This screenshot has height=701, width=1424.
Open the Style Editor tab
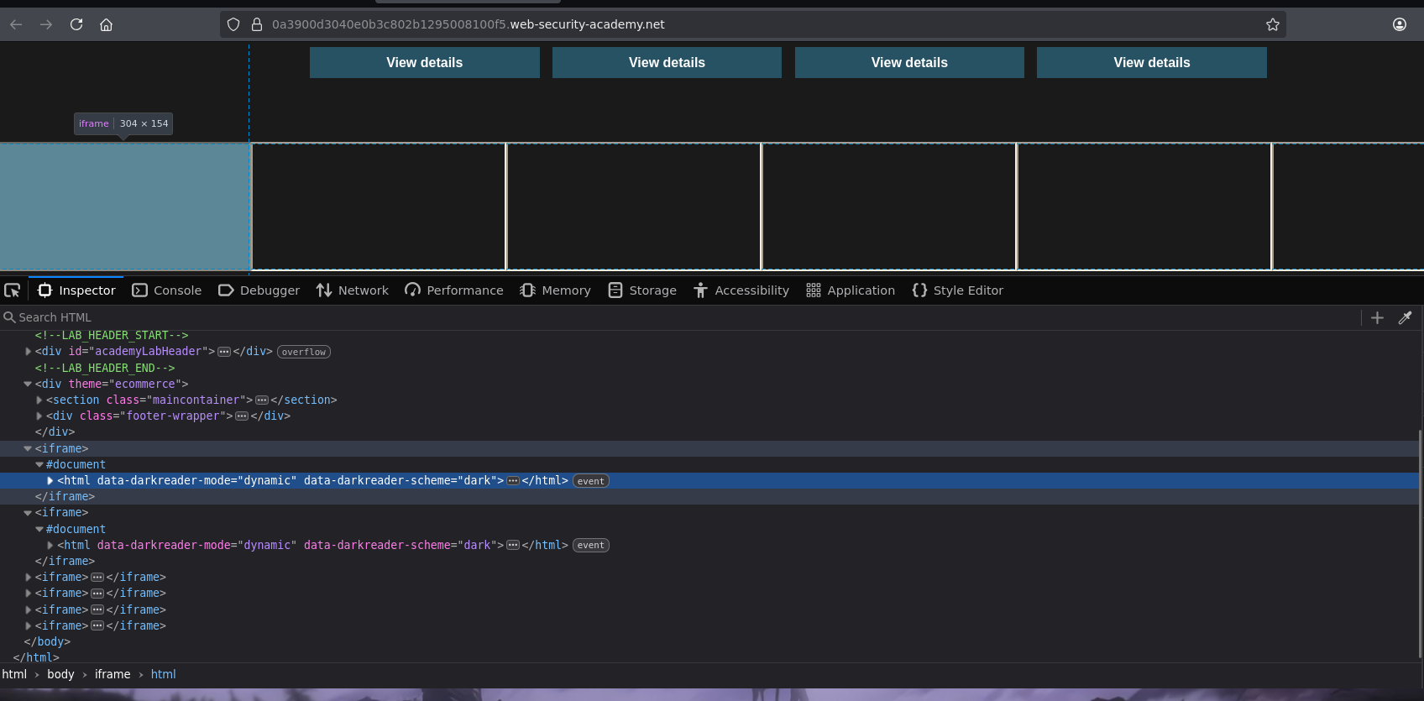(x=958, y=290)
